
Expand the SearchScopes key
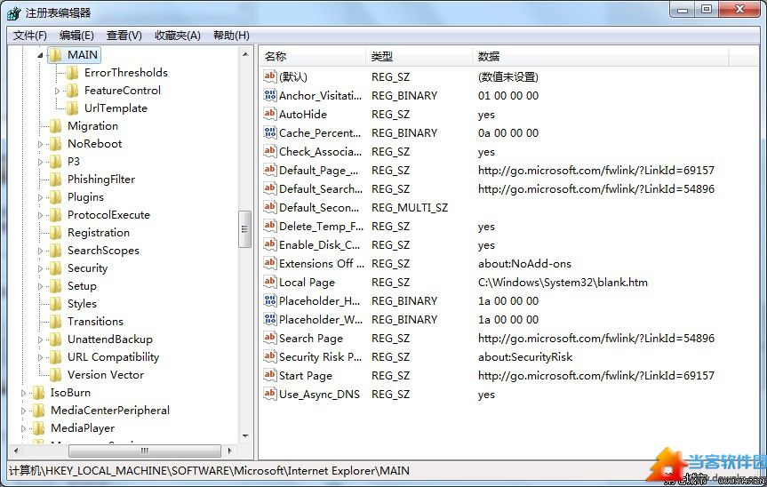click(x=41, y=251)
